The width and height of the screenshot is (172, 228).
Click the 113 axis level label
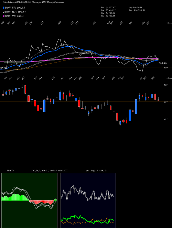click(166, 85)
